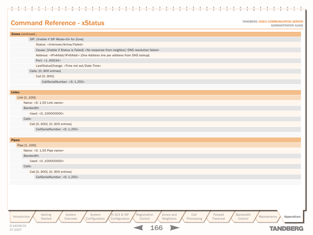Viewport: 313px width, 235px height.
Task: Open the Bandwidth Control tab
Action: point(243,216)
